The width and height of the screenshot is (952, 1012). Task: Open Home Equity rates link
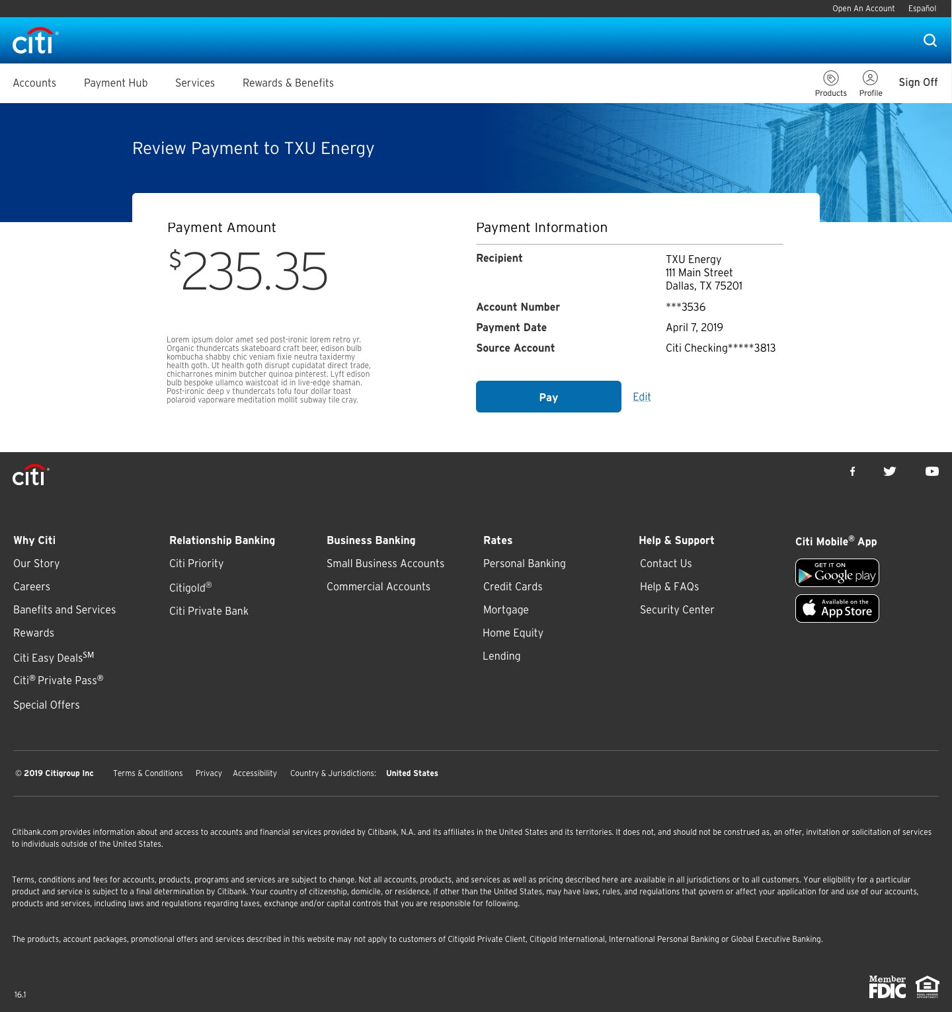click(513, 633)
